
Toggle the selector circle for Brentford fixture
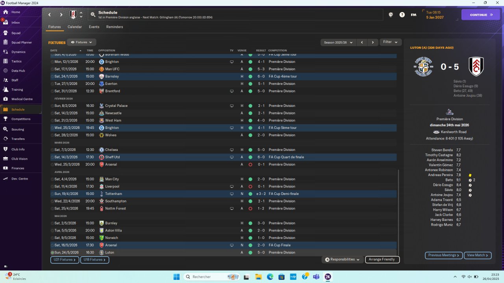tap(52, 91)
